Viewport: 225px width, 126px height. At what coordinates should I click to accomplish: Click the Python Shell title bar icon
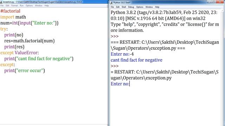click(111, 2)
